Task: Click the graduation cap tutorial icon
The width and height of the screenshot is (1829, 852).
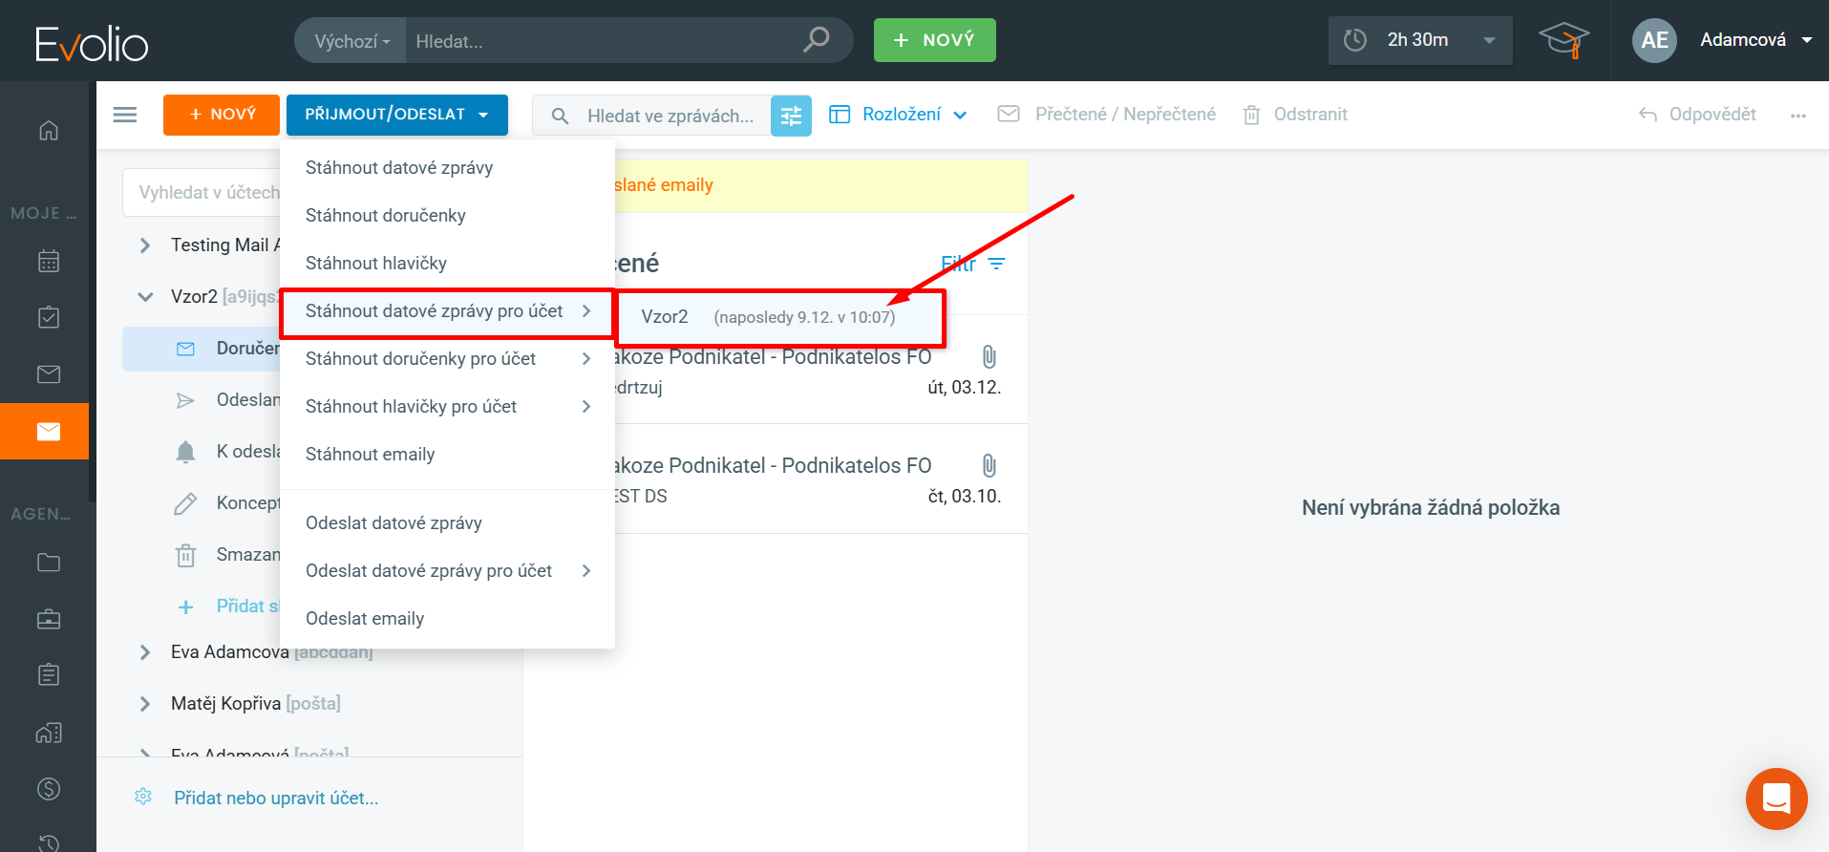Action: (x=1563, y=40)
